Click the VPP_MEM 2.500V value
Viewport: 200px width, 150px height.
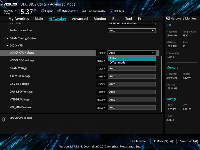[x=101, y=108]
